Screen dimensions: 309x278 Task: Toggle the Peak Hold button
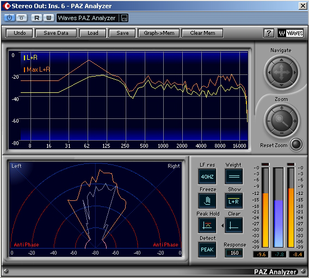[207, 225]
